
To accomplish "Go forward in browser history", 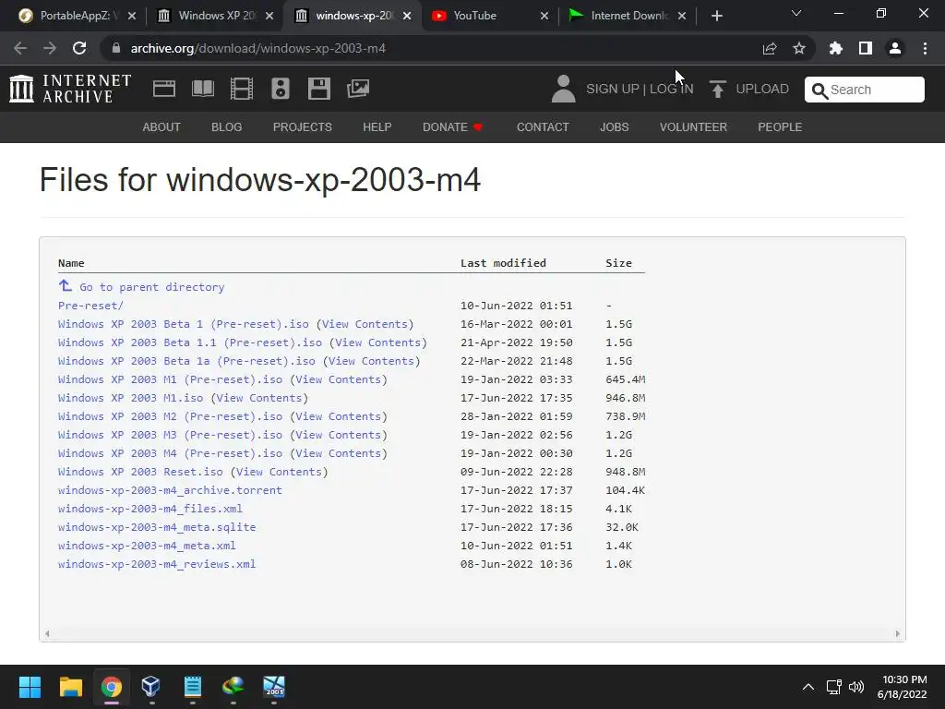I will (50, 48).
